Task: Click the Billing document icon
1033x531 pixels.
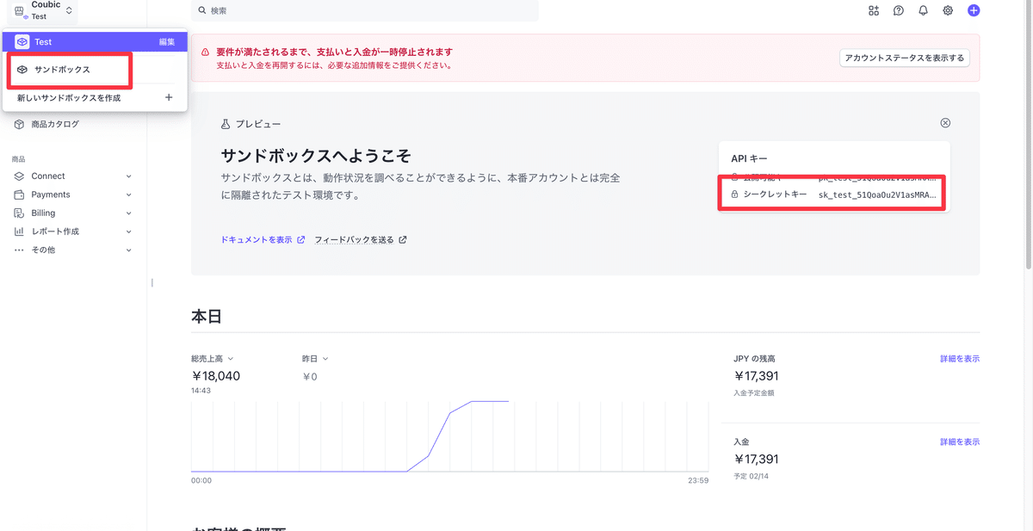Action: pyautogui.click(x=19, y=213)
